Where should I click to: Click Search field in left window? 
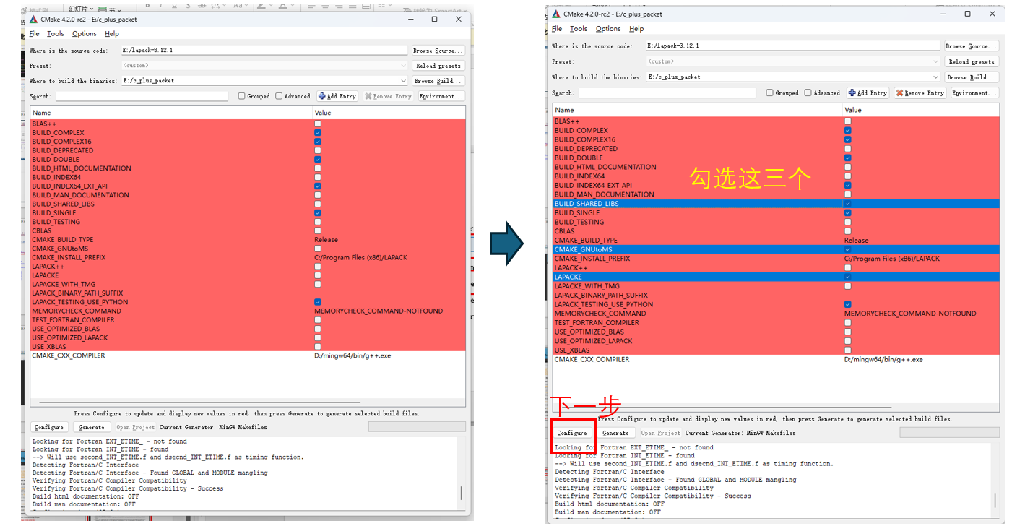click(142, 96)
